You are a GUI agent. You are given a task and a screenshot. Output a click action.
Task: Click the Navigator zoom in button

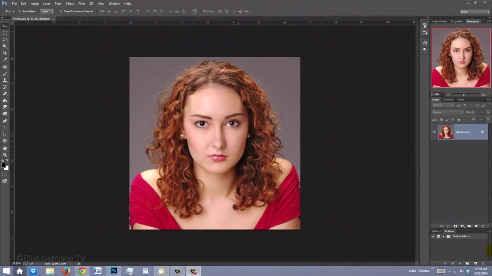click(x=484, y=95)
